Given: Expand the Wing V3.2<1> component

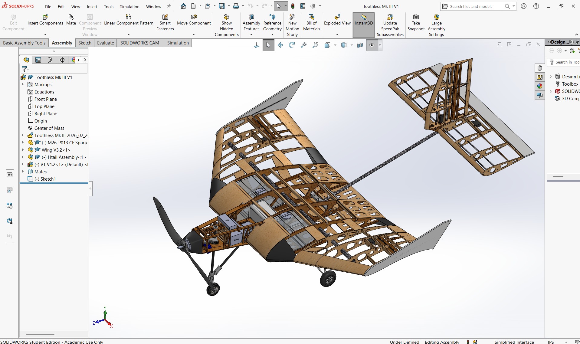Looking at the screenshot, I should pyautogui.click(x=23, y=150).
